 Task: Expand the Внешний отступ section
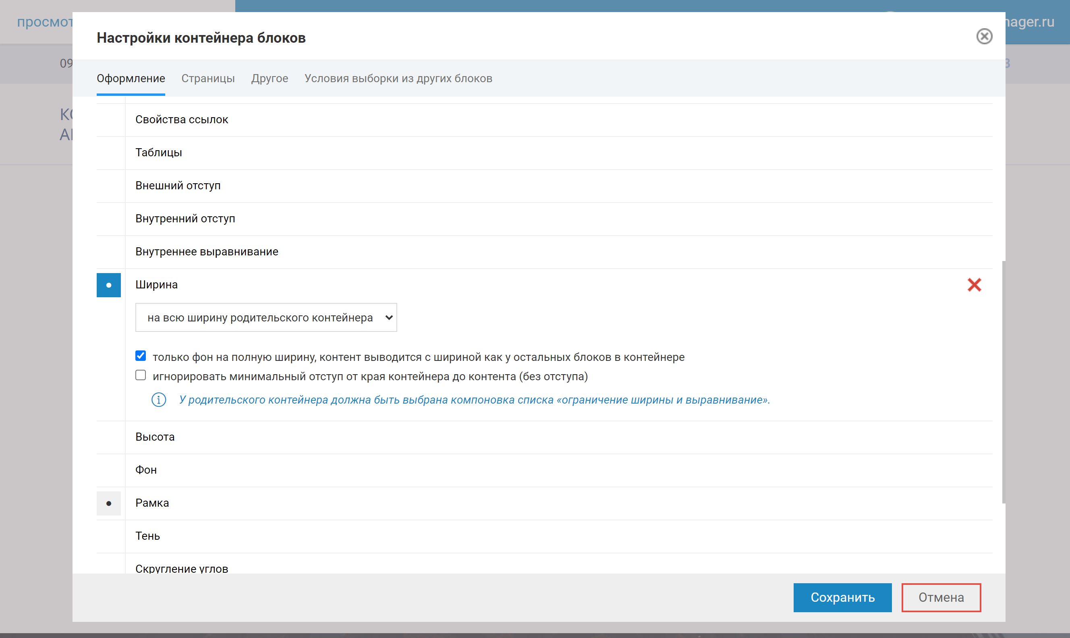(178, 186)
